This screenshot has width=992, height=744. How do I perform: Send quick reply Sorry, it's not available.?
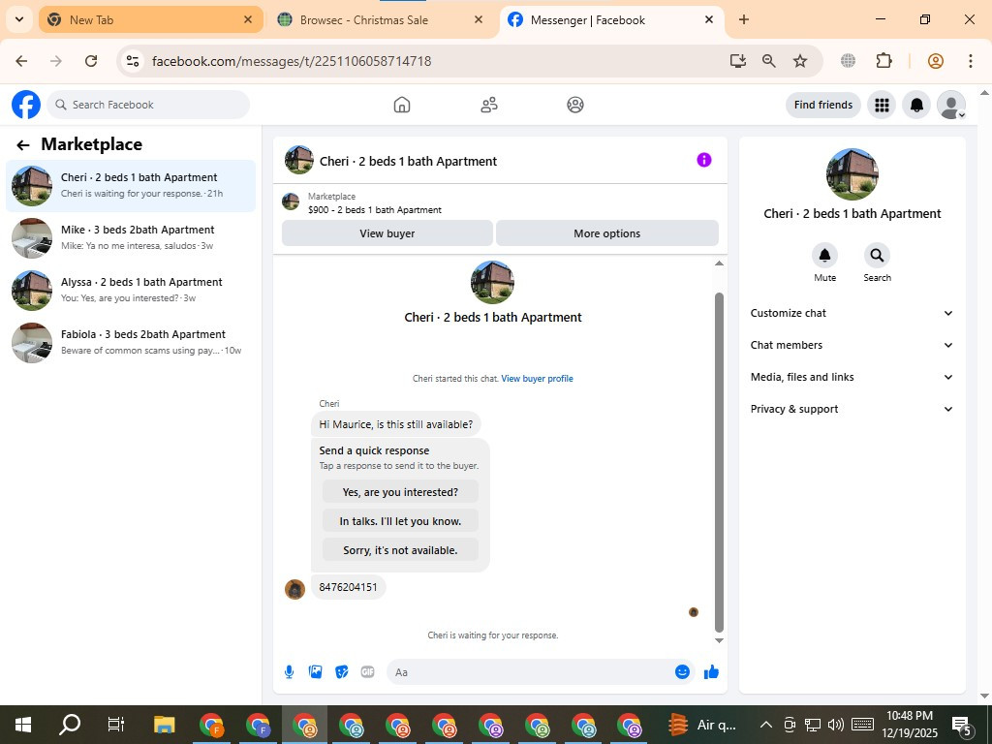400,550
